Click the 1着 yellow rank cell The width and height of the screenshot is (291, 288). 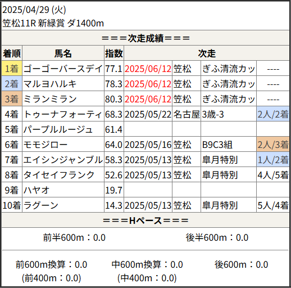pos(12,68)
